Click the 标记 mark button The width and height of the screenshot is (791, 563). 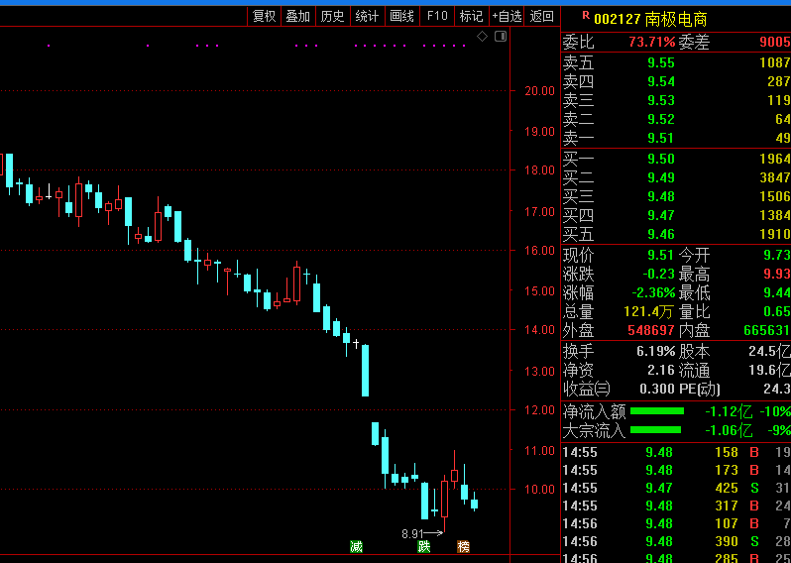[x=471, y=16]
